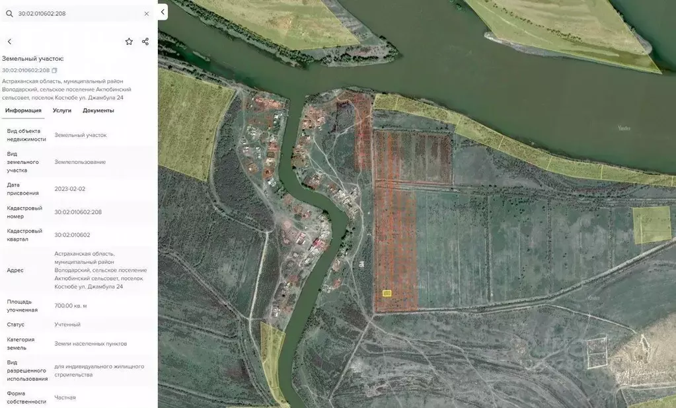Clear the cadastral number search field

click(147, 13)
